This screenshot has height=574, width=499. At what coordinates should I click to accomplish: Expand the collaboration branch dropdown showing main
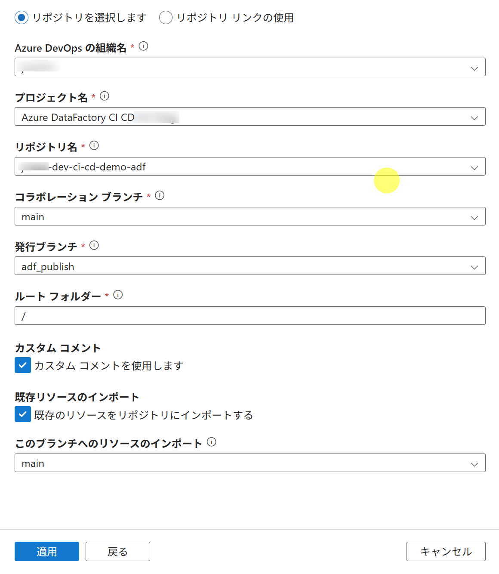(x=250, y=216)
